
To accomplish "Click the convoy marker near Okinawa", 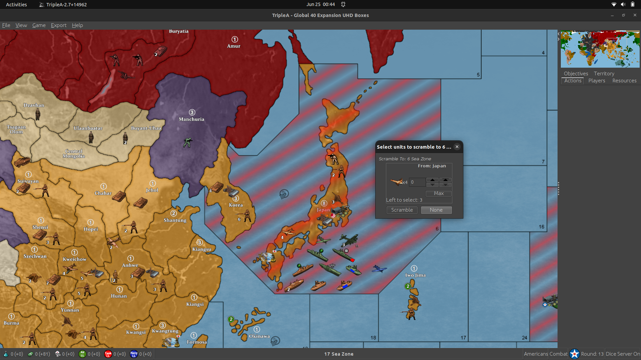I will click(x=275, y=341).
